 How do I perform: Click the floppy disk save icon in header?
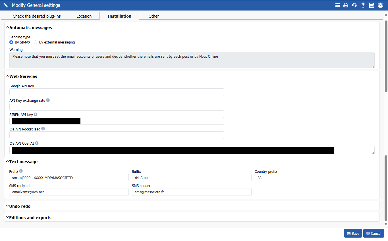[372, 5]
